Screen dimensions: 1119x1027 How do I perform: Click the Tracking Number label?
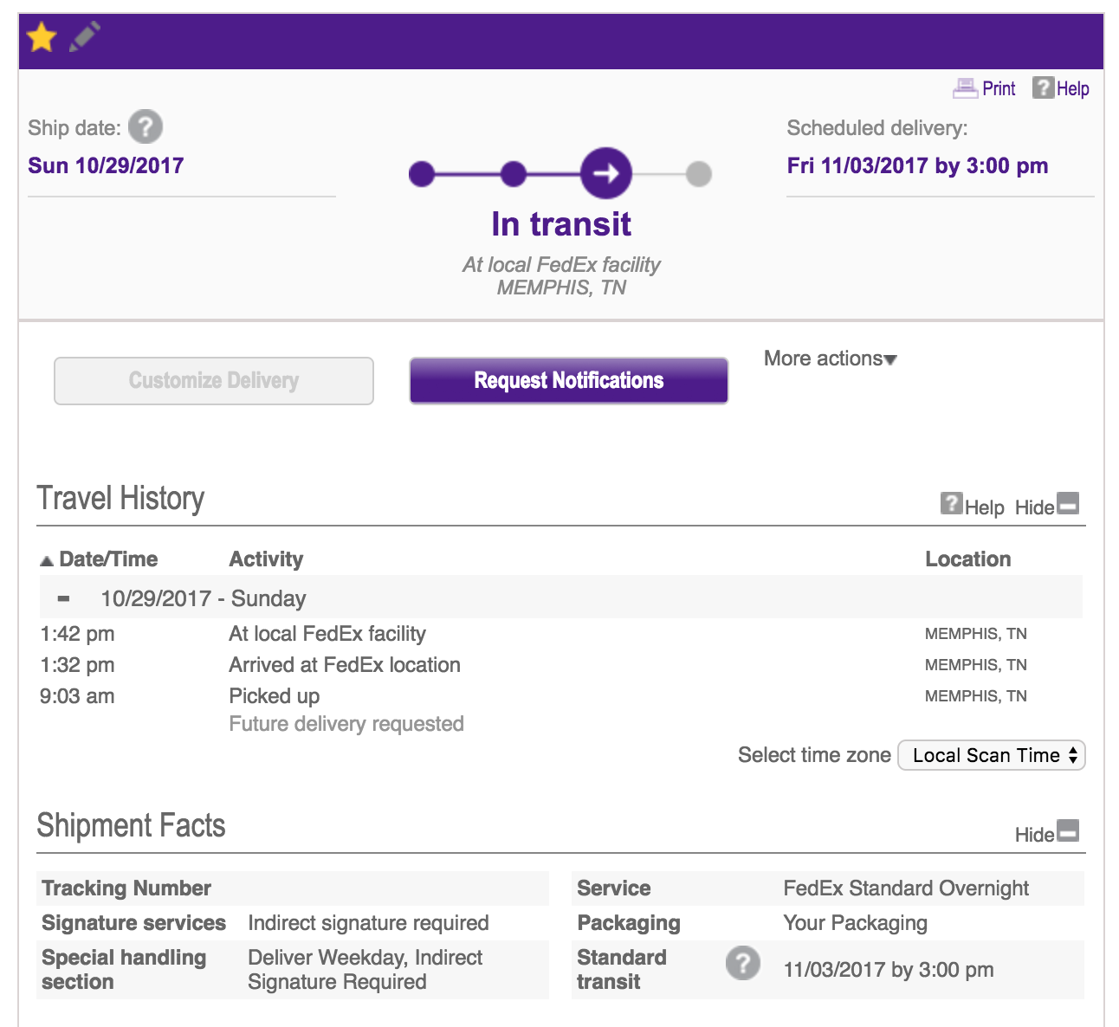tap(126, 888)
